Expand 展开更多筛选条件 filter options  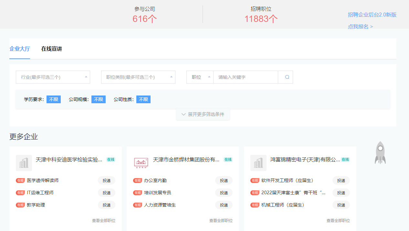[203, 114]
